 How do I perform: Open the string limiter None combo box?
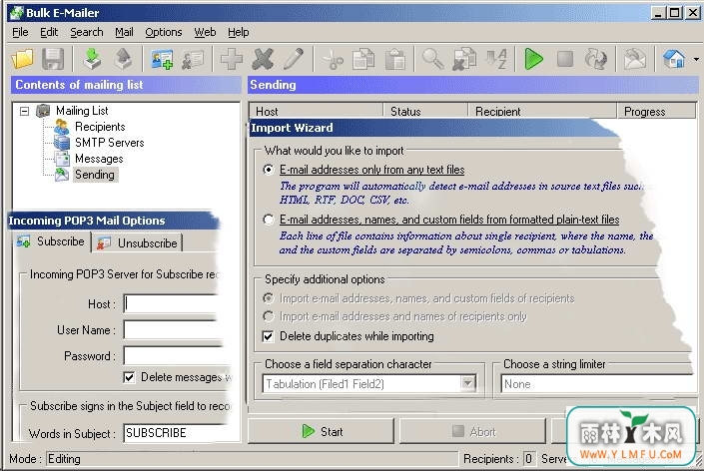(598, 384)
